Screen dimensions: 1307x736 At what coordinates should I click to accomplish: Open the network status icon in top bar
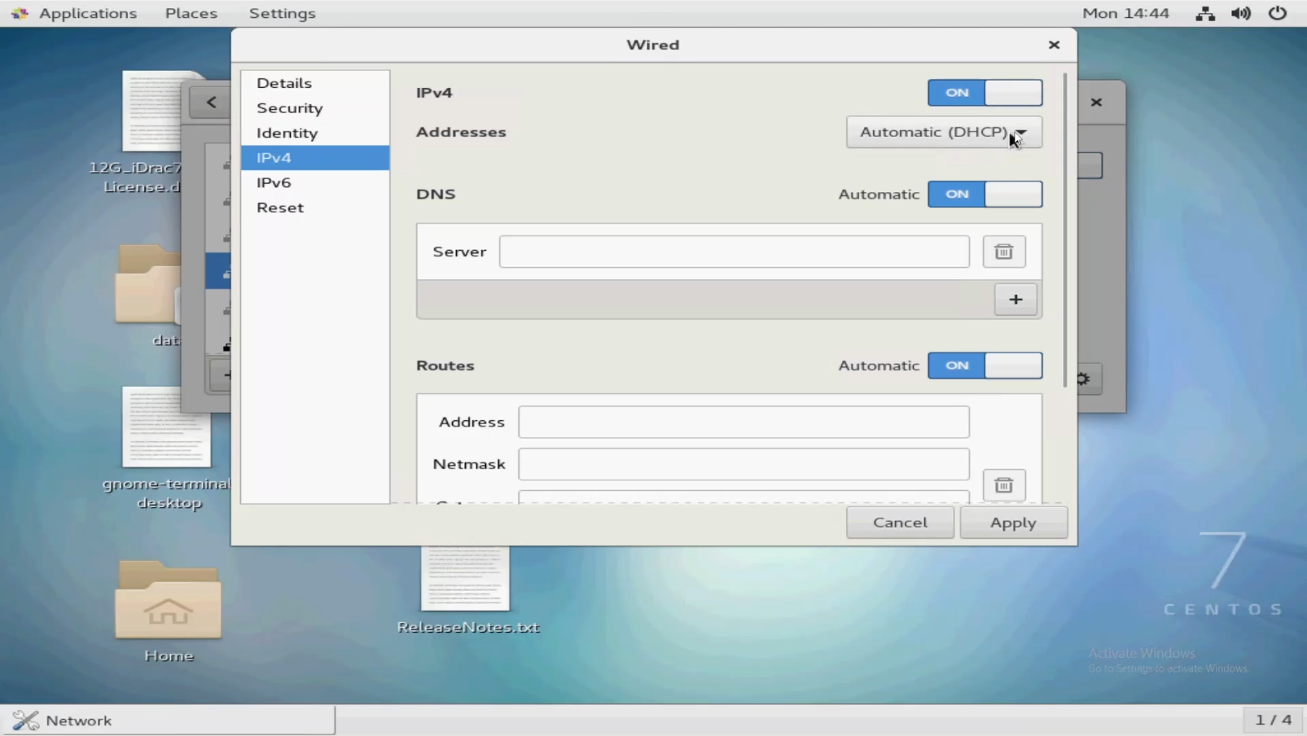pyautogui.click(x=1204, y=14)
